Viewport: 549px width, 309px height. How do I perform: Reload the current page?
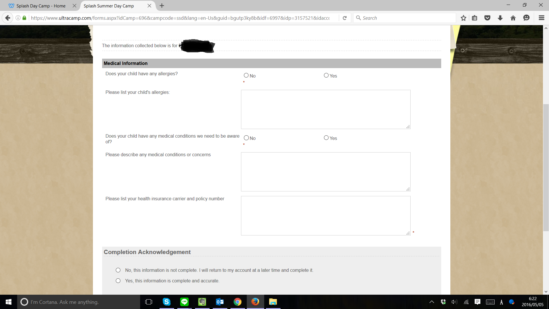coord(345,18)
